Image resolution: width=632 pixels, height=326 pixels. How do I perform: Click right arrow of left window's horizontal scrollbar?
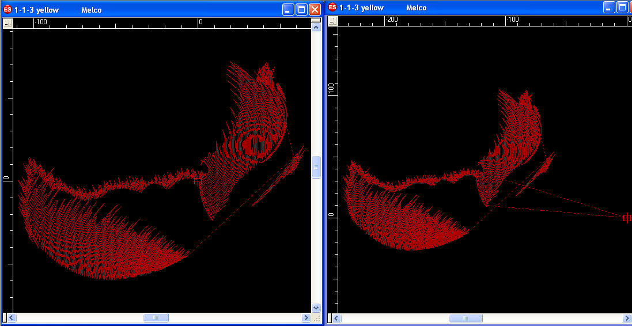point(305,318)
